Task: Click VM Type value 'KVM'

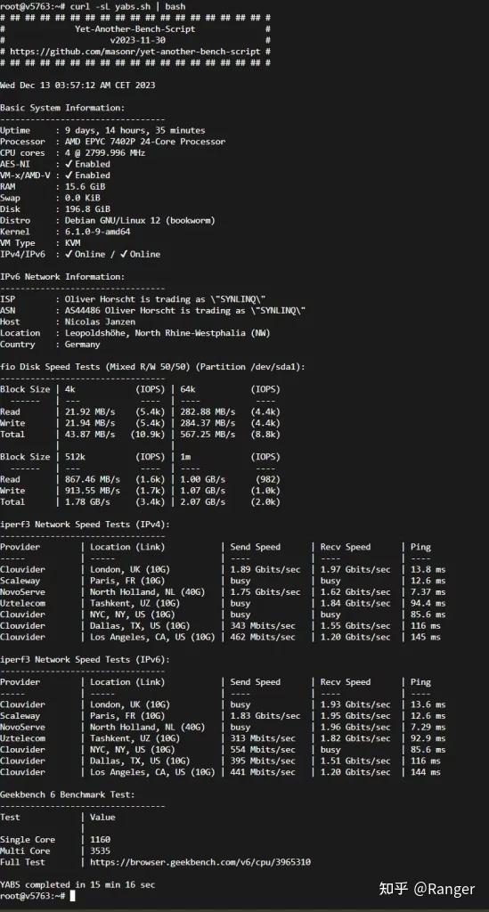Action: 73,243
